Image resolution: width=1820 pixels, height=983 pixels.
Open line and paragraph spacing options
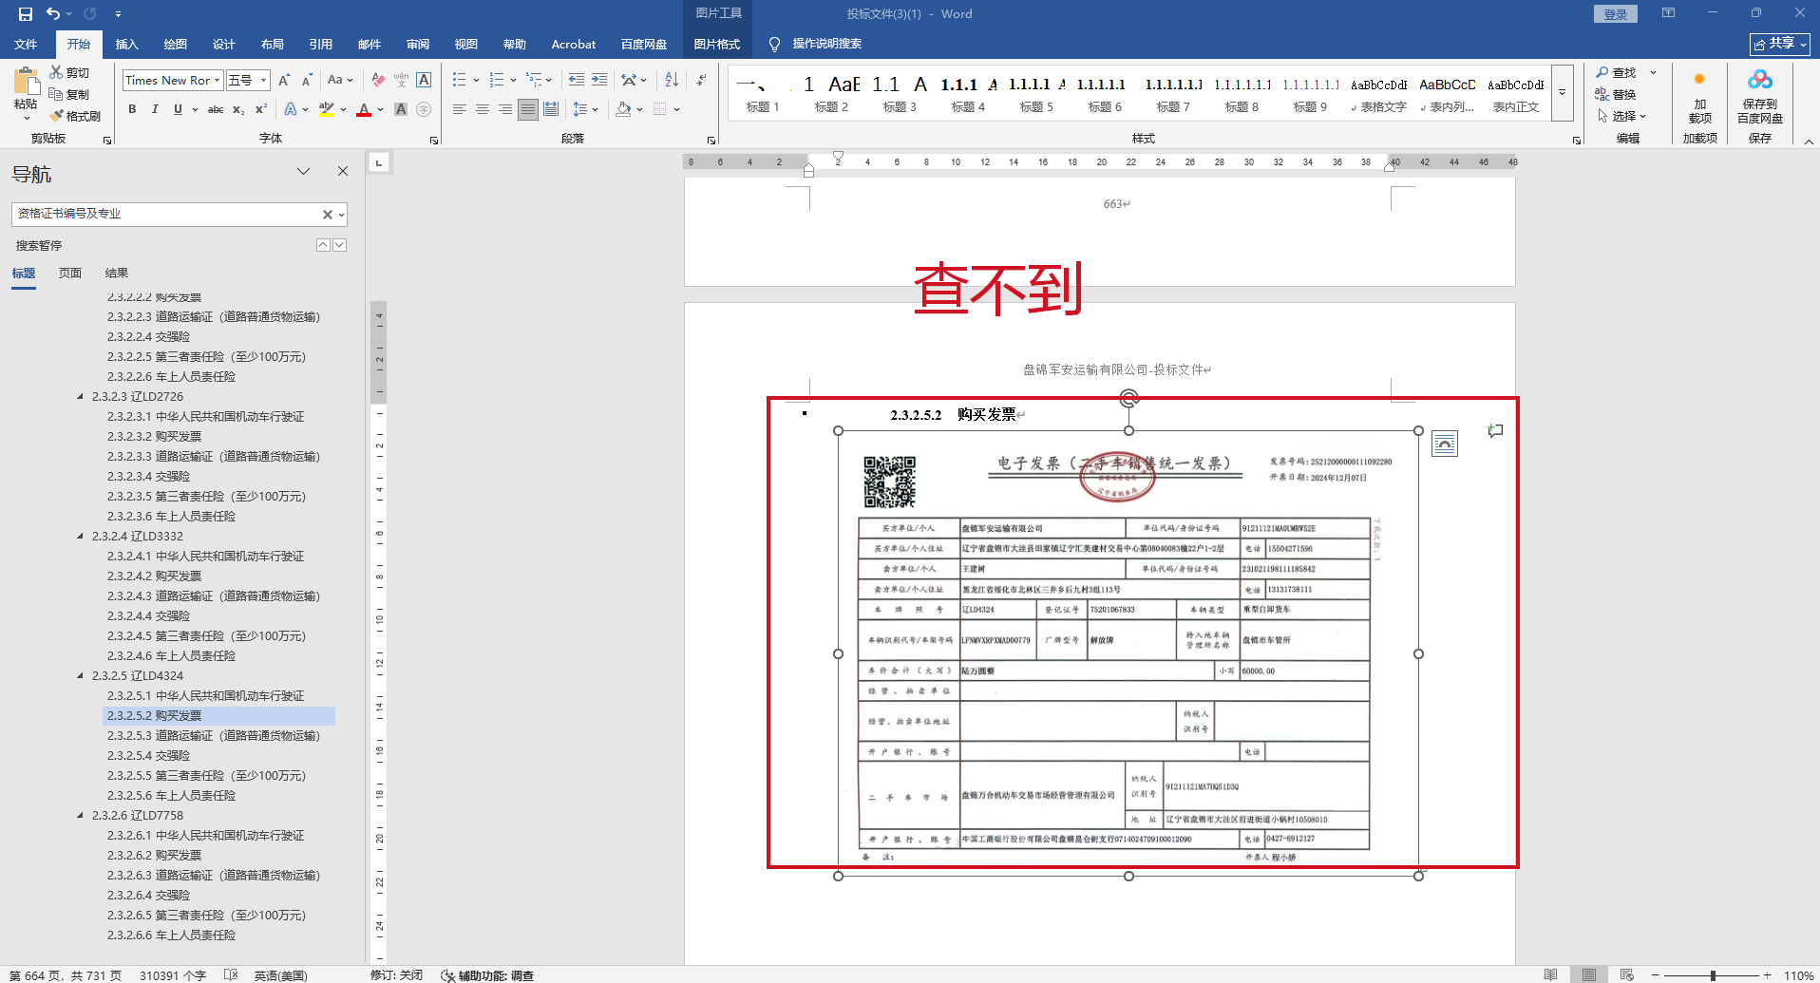click(x=585, y=109)
